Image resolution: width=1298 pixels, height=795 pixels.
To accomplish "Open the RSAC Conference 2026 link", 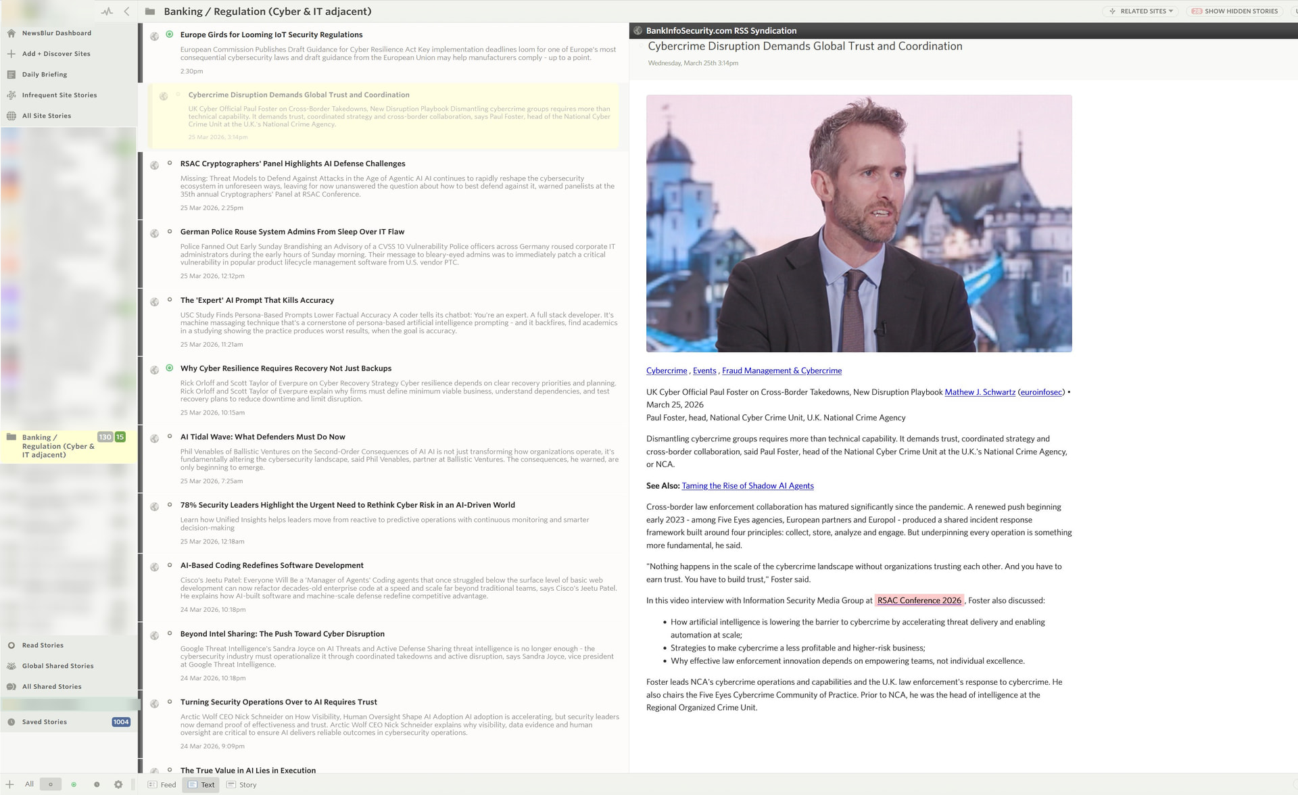I will click(x=919, y=600).
